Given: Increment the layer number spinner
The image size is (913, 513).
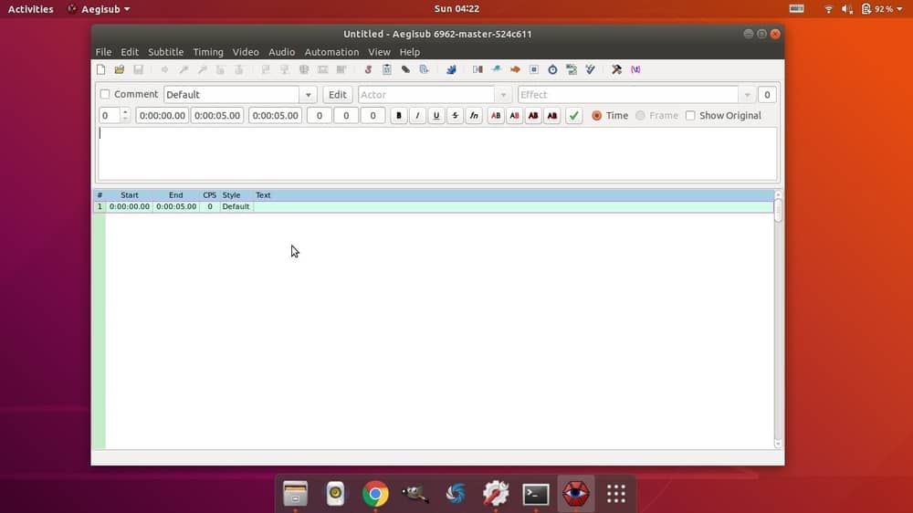Looking at the screenshot, I should click(125, 111).
